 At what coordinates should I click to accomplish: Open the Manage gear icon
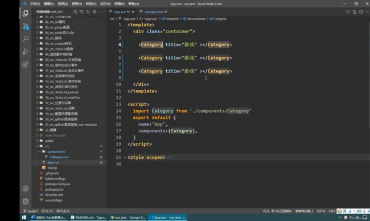click(x=26, y=201)
